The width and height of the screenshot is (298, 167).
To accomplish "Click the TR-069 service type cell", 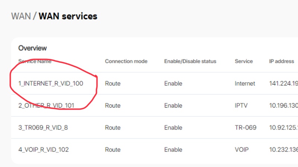I will (245, 128).
